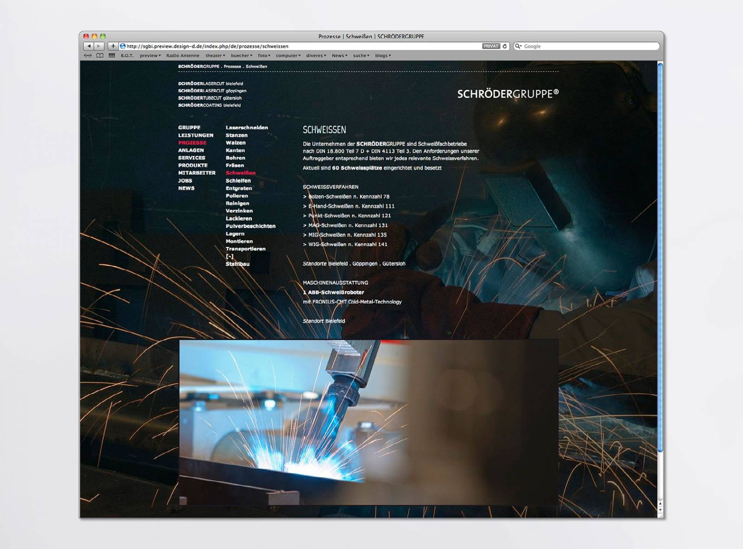The height and width of the screenshot is (549, 743).
Task: Open the Reinigen process link
Action: (238, 204)
